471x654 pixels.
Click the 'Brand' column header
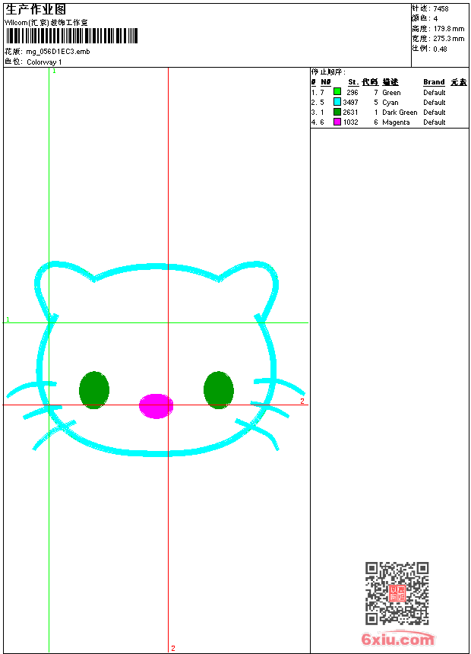point(434,82)
